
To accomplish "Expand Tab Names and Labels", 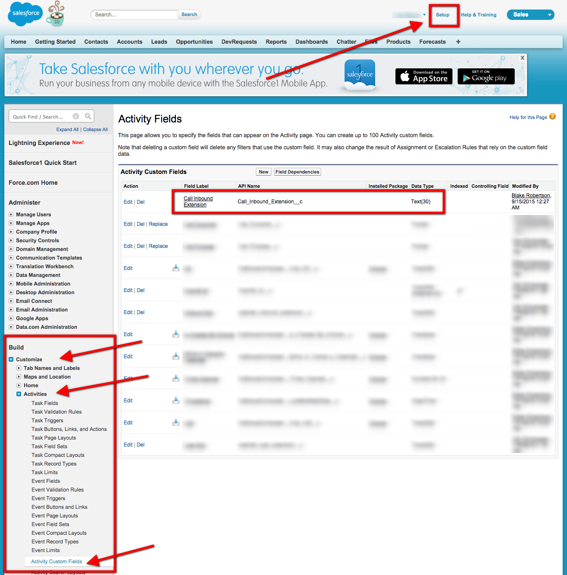I will point(19,368).
